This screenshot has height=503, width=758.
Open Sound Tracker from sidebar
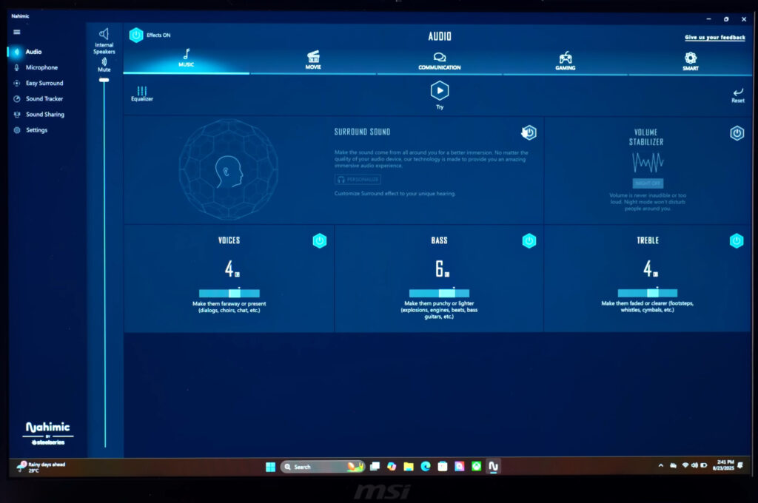[44, 98]
